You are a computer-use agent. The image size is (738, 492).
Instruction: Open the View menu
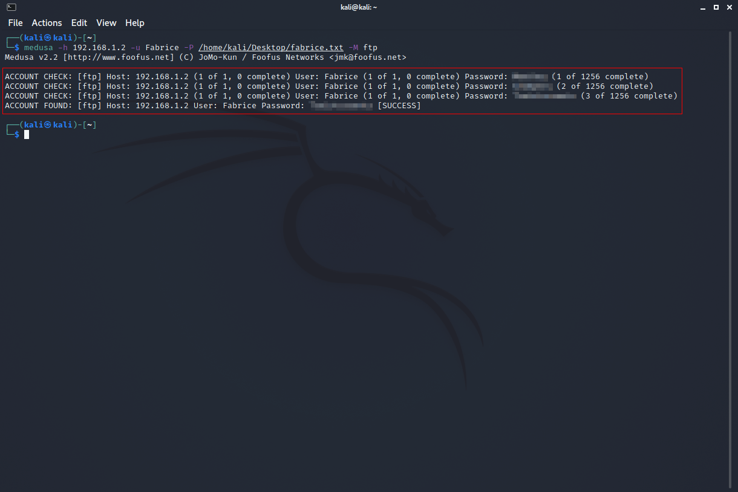click(x=106, y=23)
